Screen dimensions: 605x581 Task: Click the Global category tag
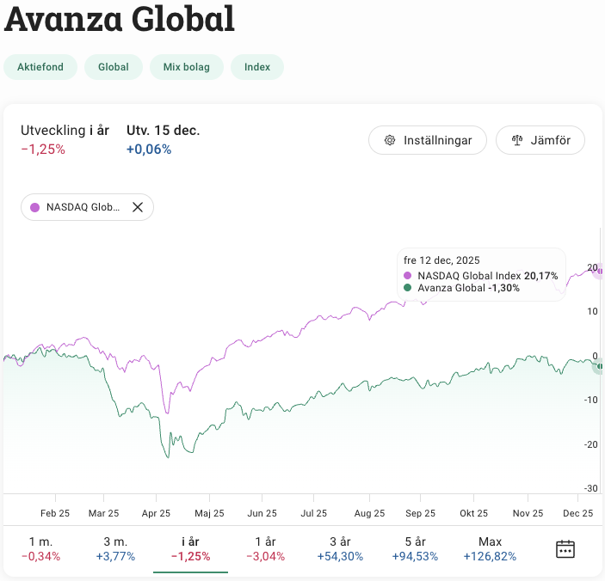(x=114, y=67)
